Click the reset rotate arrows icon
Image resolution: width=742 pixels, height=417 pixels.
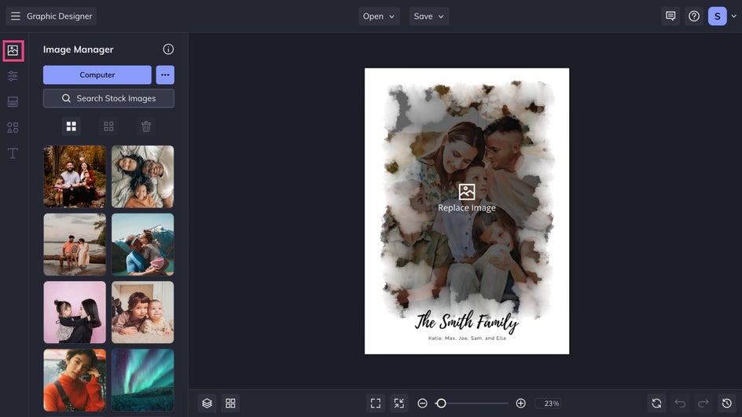656,404
